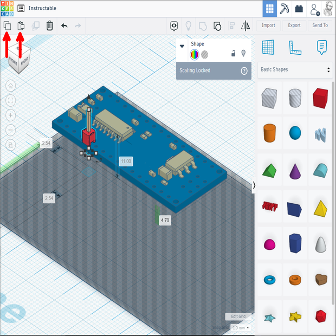Click the rotation handle near selected pin

coord(99,160)
